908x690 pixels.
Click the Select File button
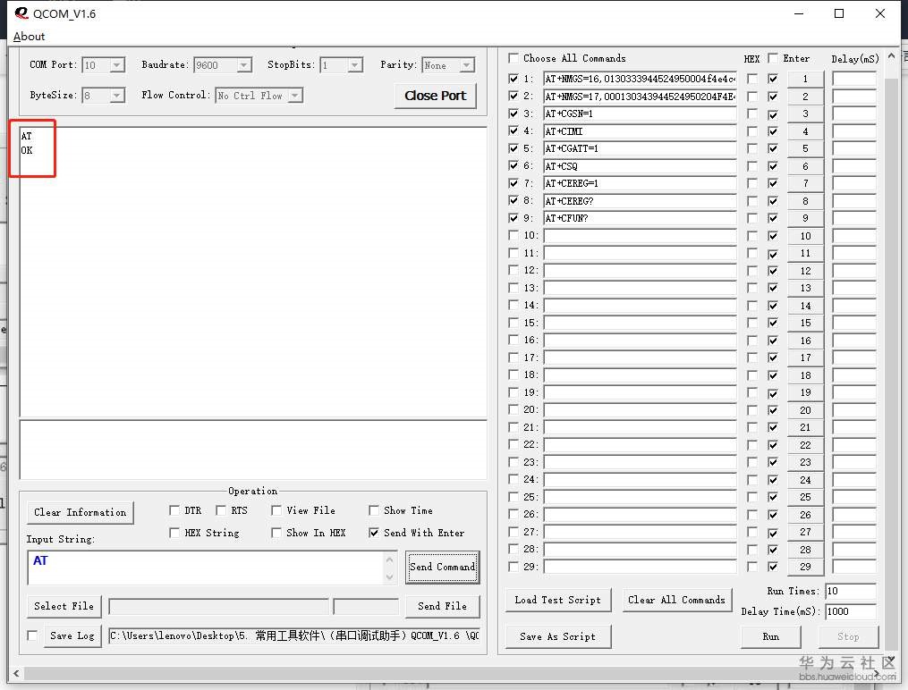point(64,606)
